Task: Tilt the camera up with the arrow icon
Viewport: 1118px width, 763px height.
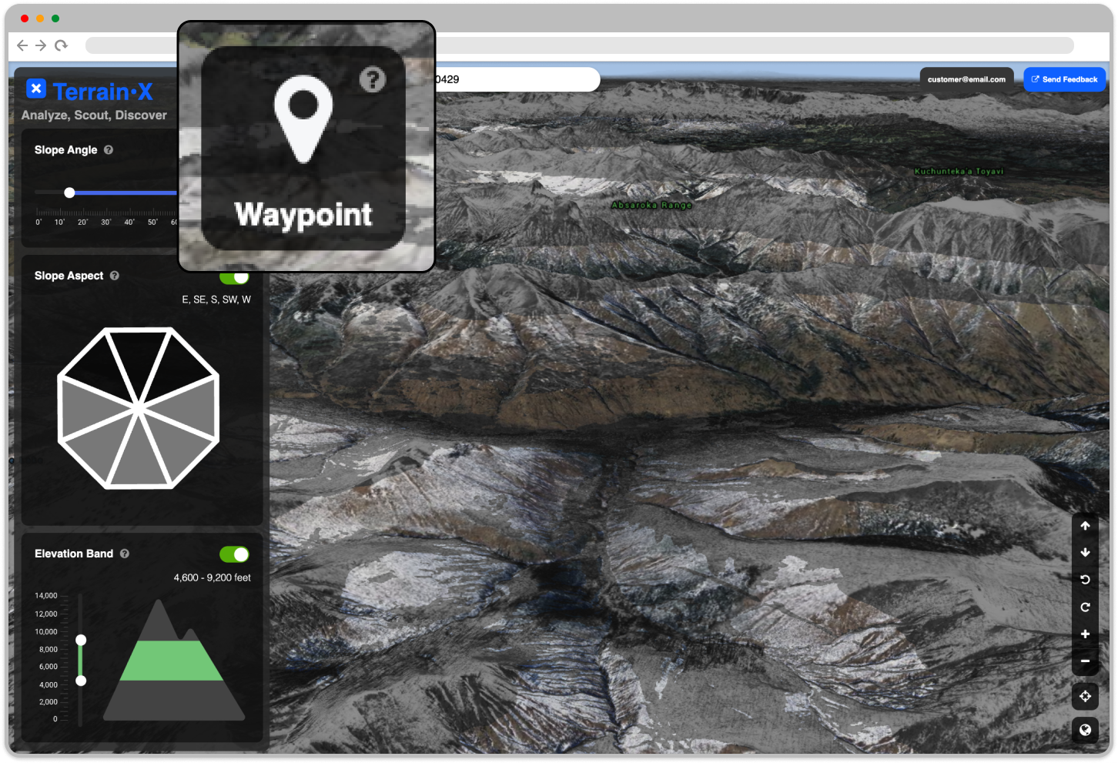Action: (x=1085, y=525)
